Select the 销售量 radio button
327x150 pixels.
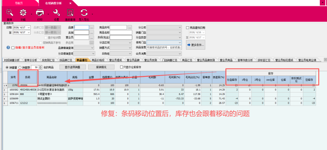pos(7,67)
